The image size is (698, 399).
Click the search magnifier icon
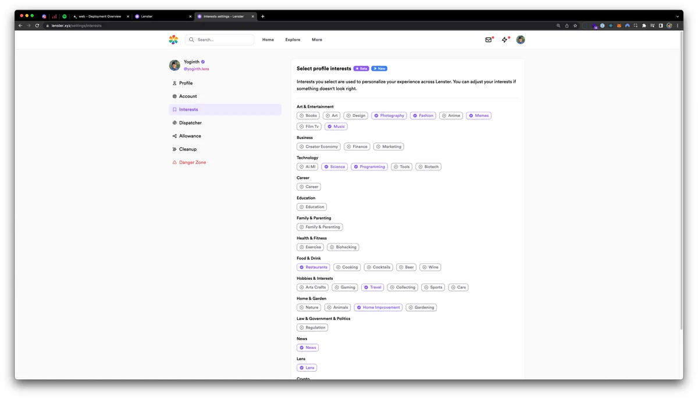pos(191,40)
